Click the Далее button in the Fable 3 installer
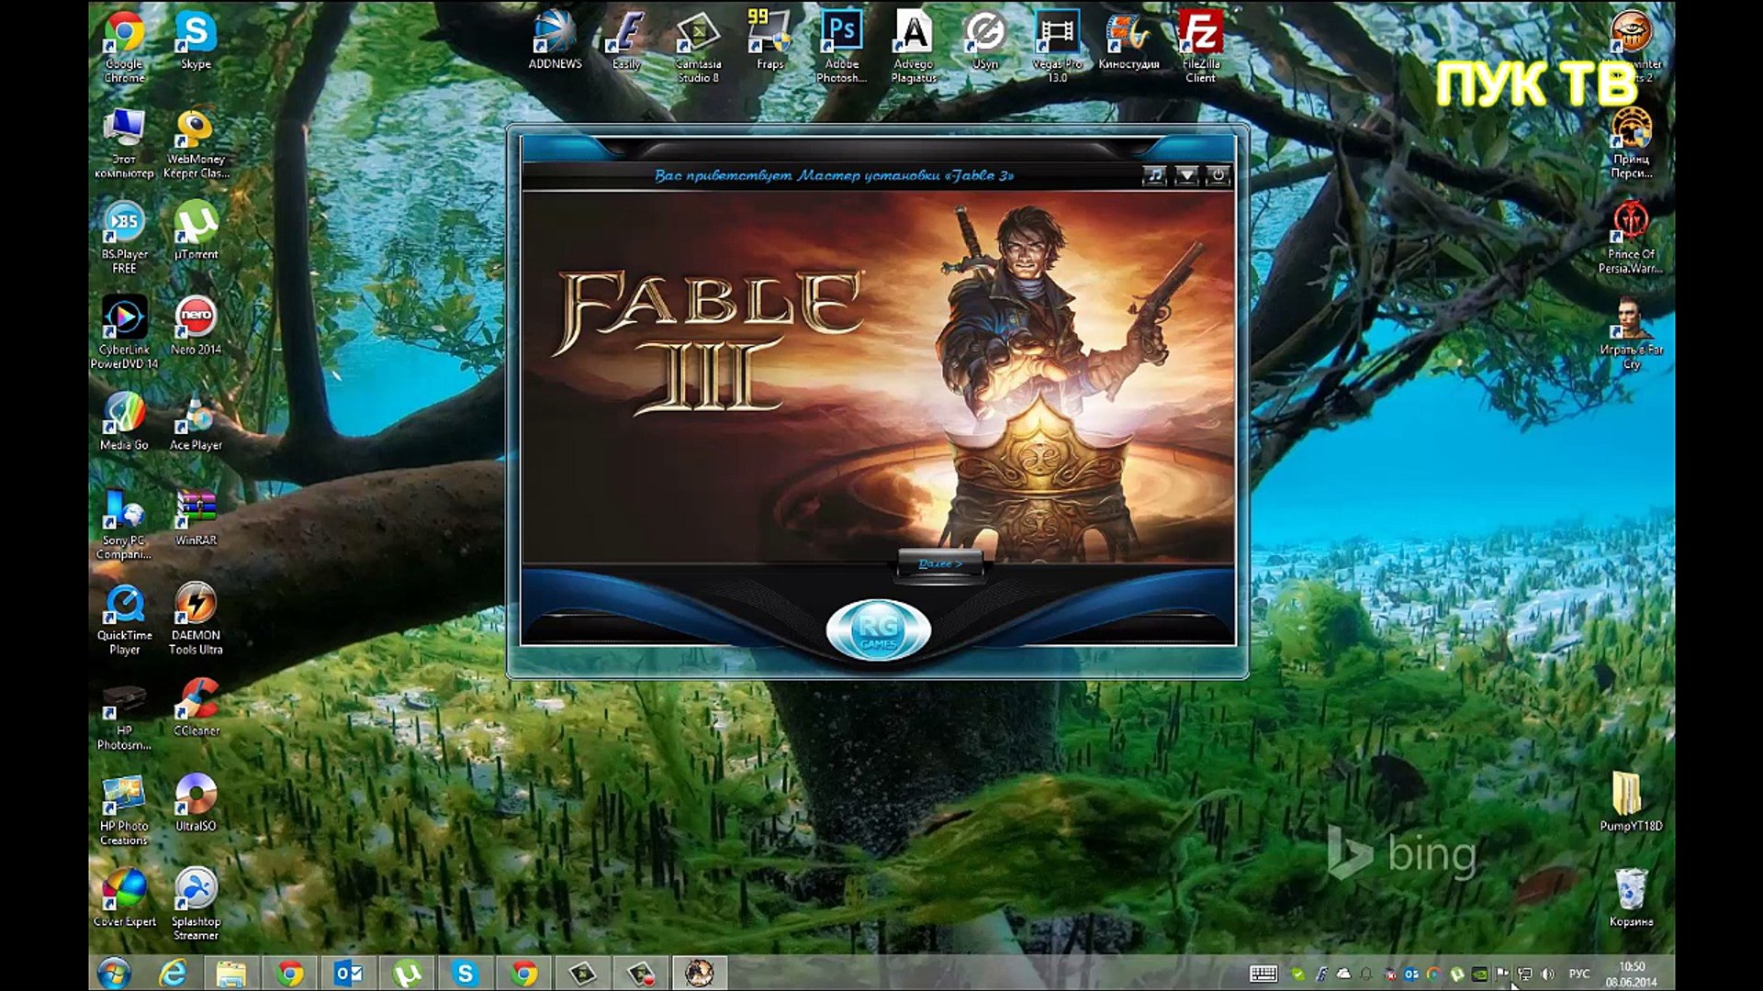Screen dimensions: 1763x991 [x=939, y=563]
